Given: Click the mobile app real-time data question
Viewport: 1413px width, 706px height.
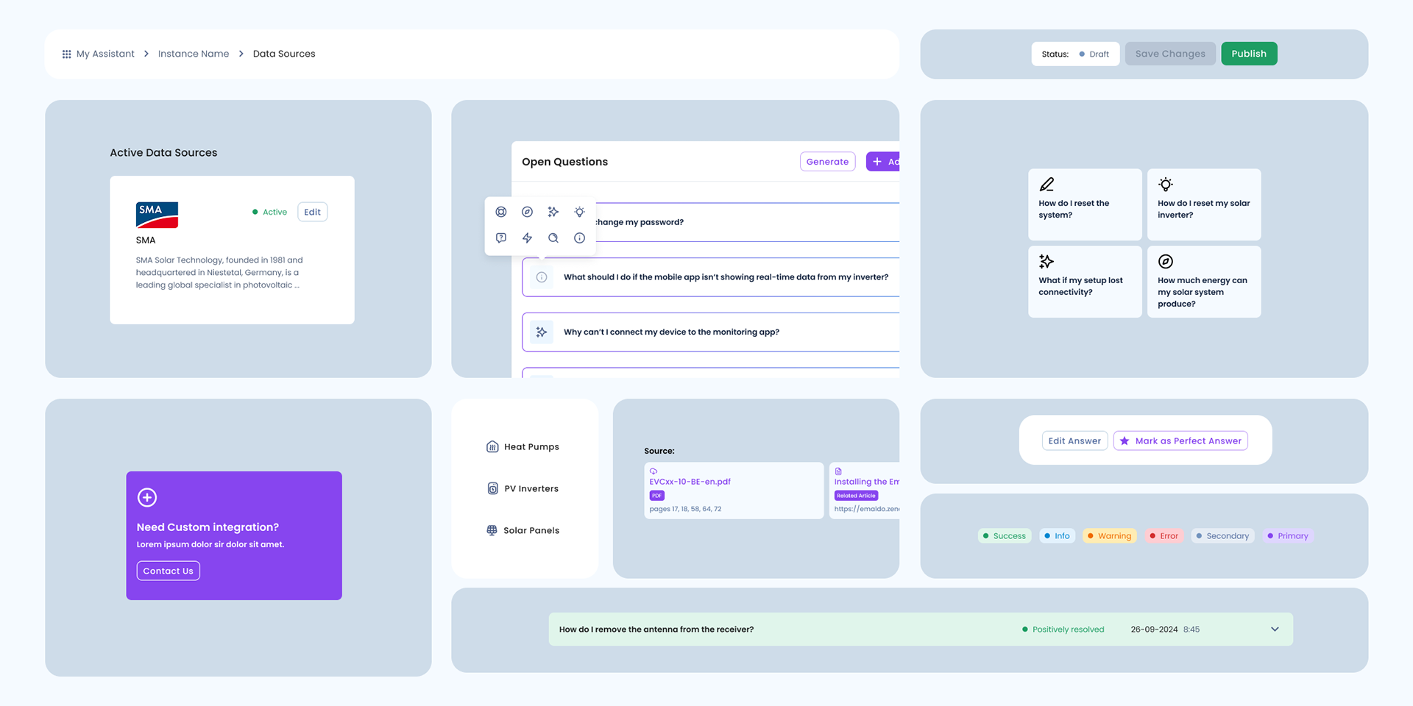Looking at the screenshot, I should click(711, 277).
